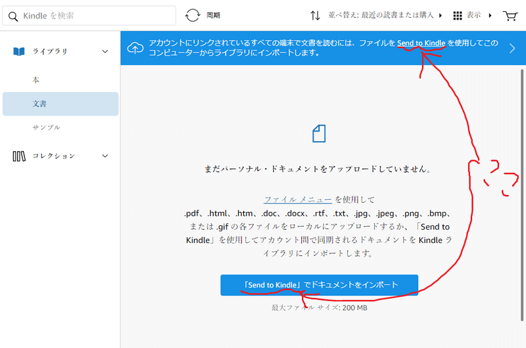This screenshot has height=348, width=526.
Task: Select 本 in the library list
Action: tap(36, 79)
